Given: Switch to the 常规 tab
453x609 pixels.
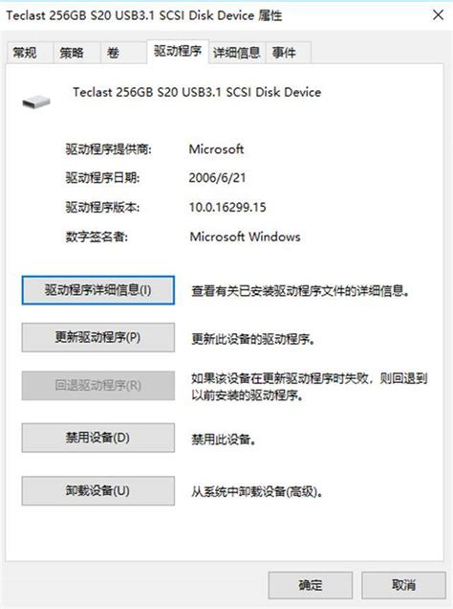Looking at the screenshot, I should click(x=25, y=52).
